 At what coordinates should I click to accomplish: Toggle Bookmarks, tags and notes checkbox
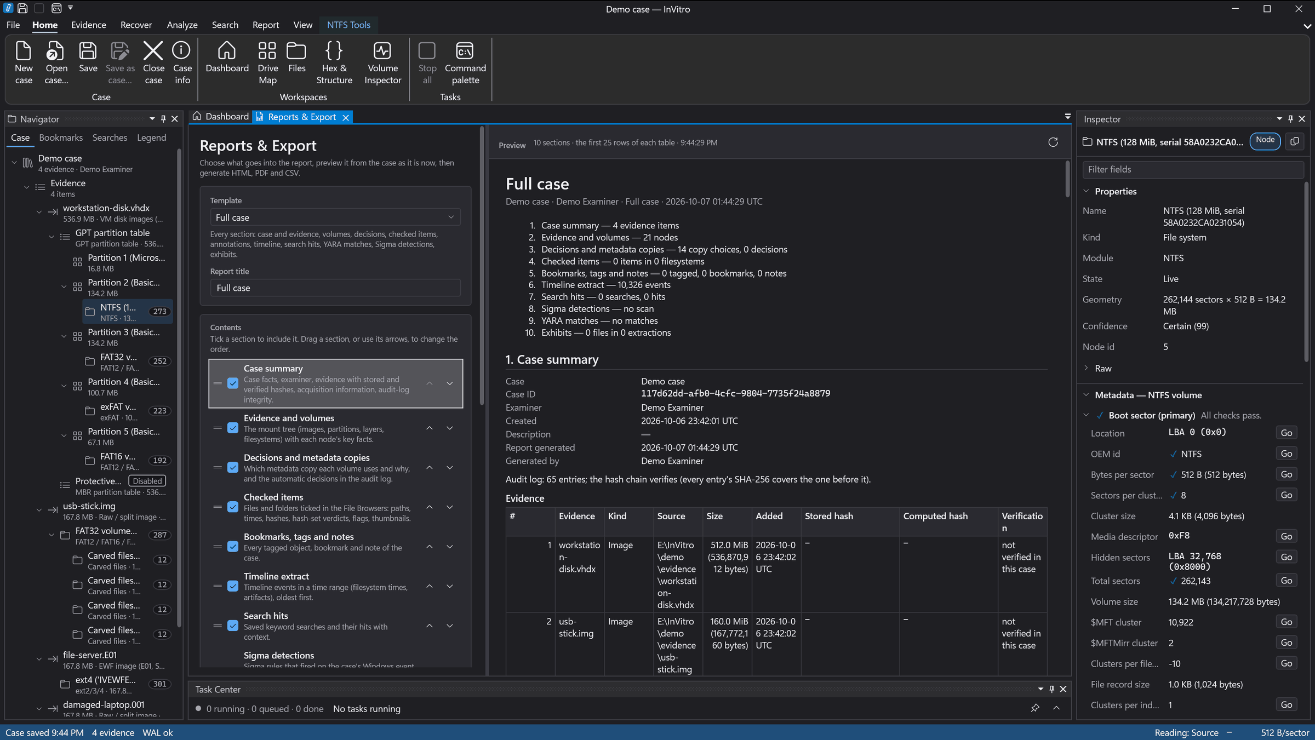233,547
